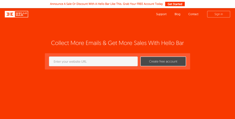Focus the website URL input field
Viewport: 235px width, 119px height.
[93, 61]
